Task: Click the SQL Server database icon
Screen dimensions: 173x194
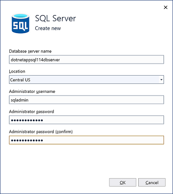Action: point(20,23)
